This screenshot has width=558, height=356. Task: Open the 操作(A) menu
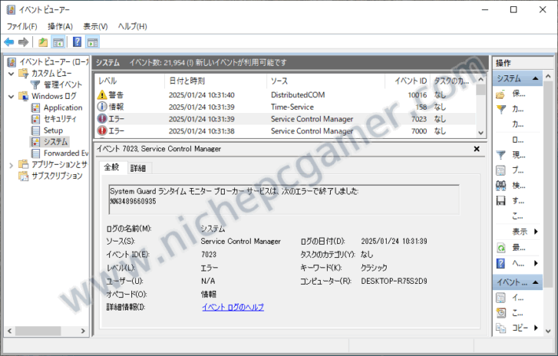(61, 26)
